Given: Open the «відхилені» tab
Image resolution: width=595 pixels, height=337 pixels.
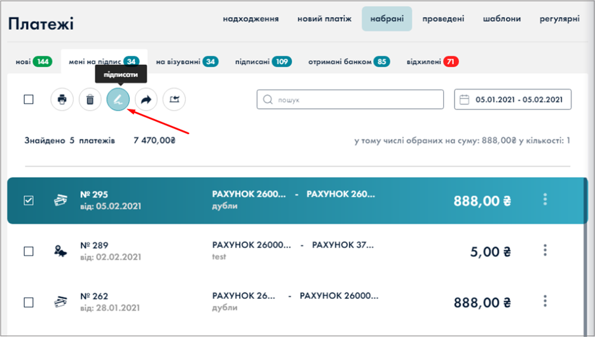Looking at the screenshot, I should point(432,62).
